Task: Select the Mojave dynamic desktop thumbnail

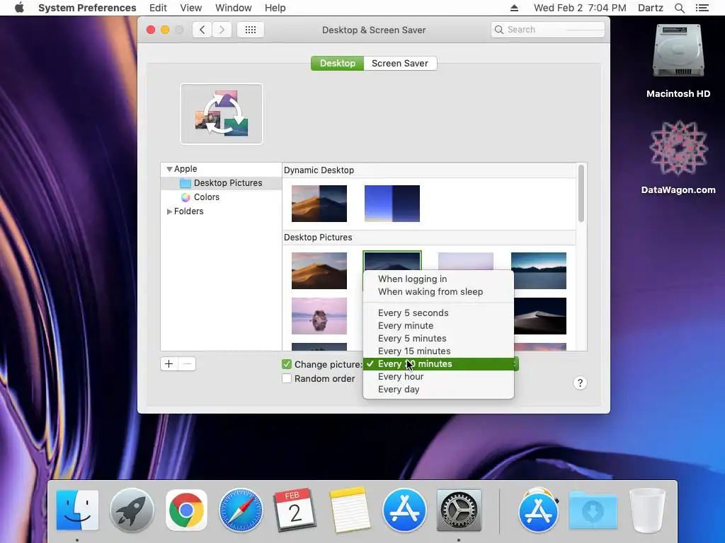Action: click(319, 204)
